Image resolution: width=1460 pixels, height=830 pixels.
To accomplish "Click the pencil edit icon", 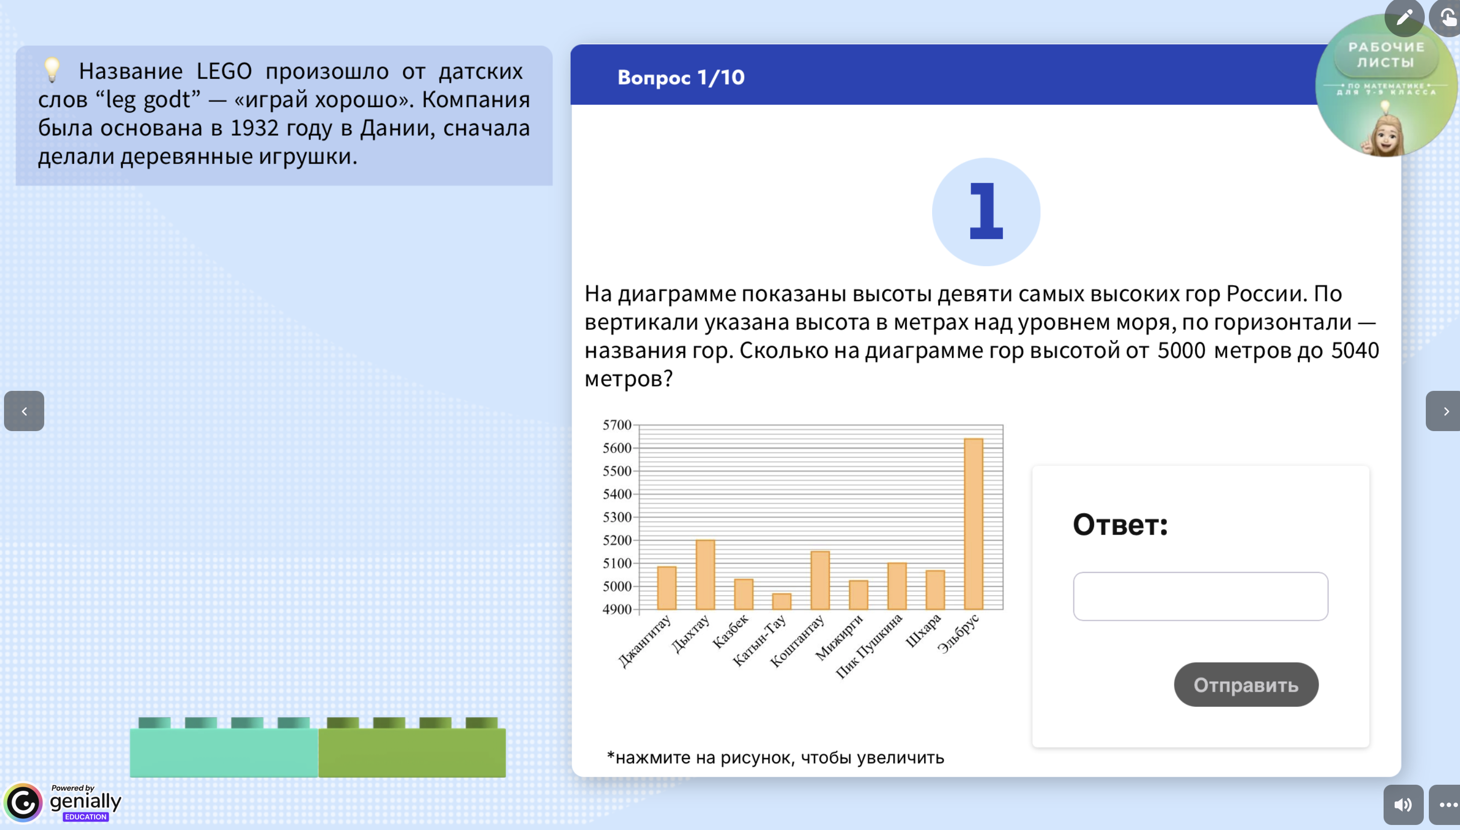I will [x=1404, y=17].
